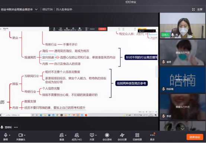This screenshot has height=143, width=206.
Task: Mute microphone with 静音 icon
Action: point(6,137)
